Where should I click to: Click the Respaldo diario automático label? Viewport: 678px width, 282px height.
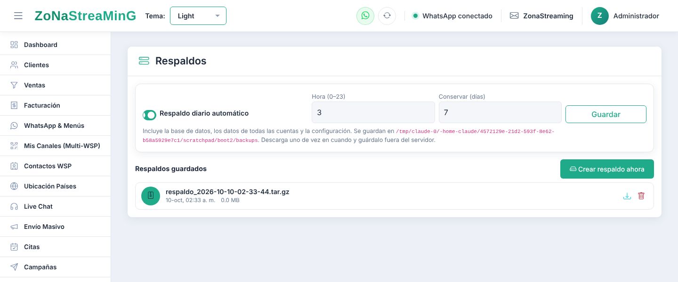coord(204,113)
